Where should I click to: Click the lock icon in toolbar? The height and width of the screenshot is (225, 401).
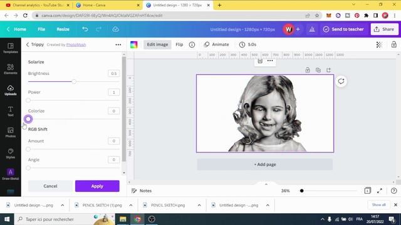(394, 44)
